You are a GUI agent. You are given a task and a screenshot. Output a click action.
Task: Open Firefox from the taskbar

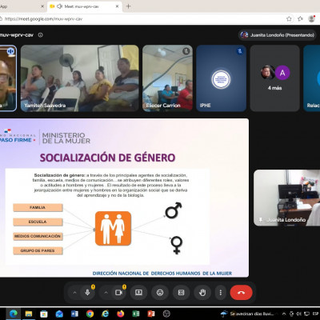click(x=121, y=314)
